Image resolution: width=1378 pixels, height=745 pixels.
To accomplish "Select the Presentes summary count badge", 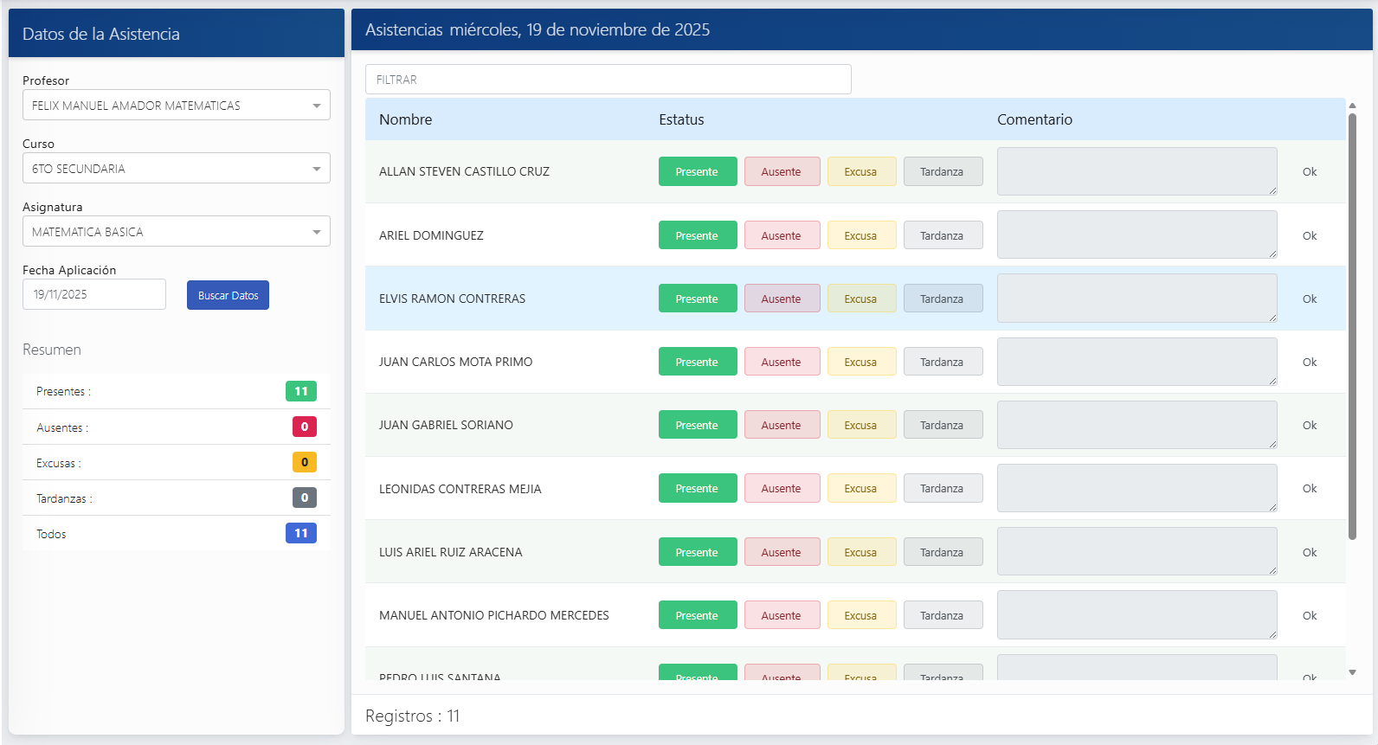I will (300, 391).
